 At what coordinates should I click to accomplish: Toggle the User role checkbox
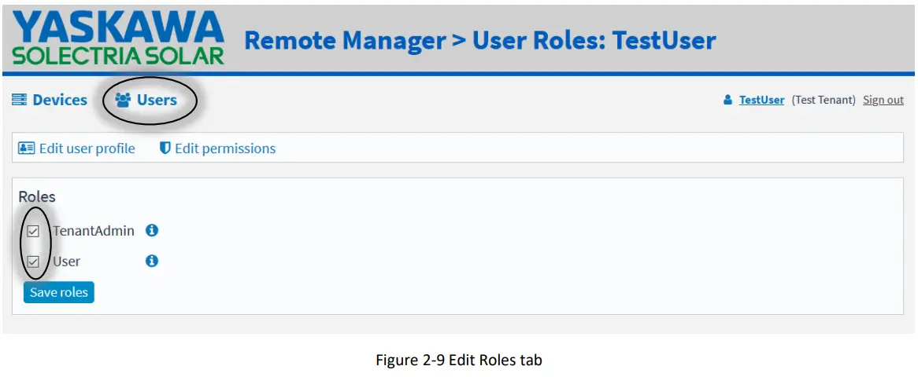pyautogui.click(x=33, y=262)
